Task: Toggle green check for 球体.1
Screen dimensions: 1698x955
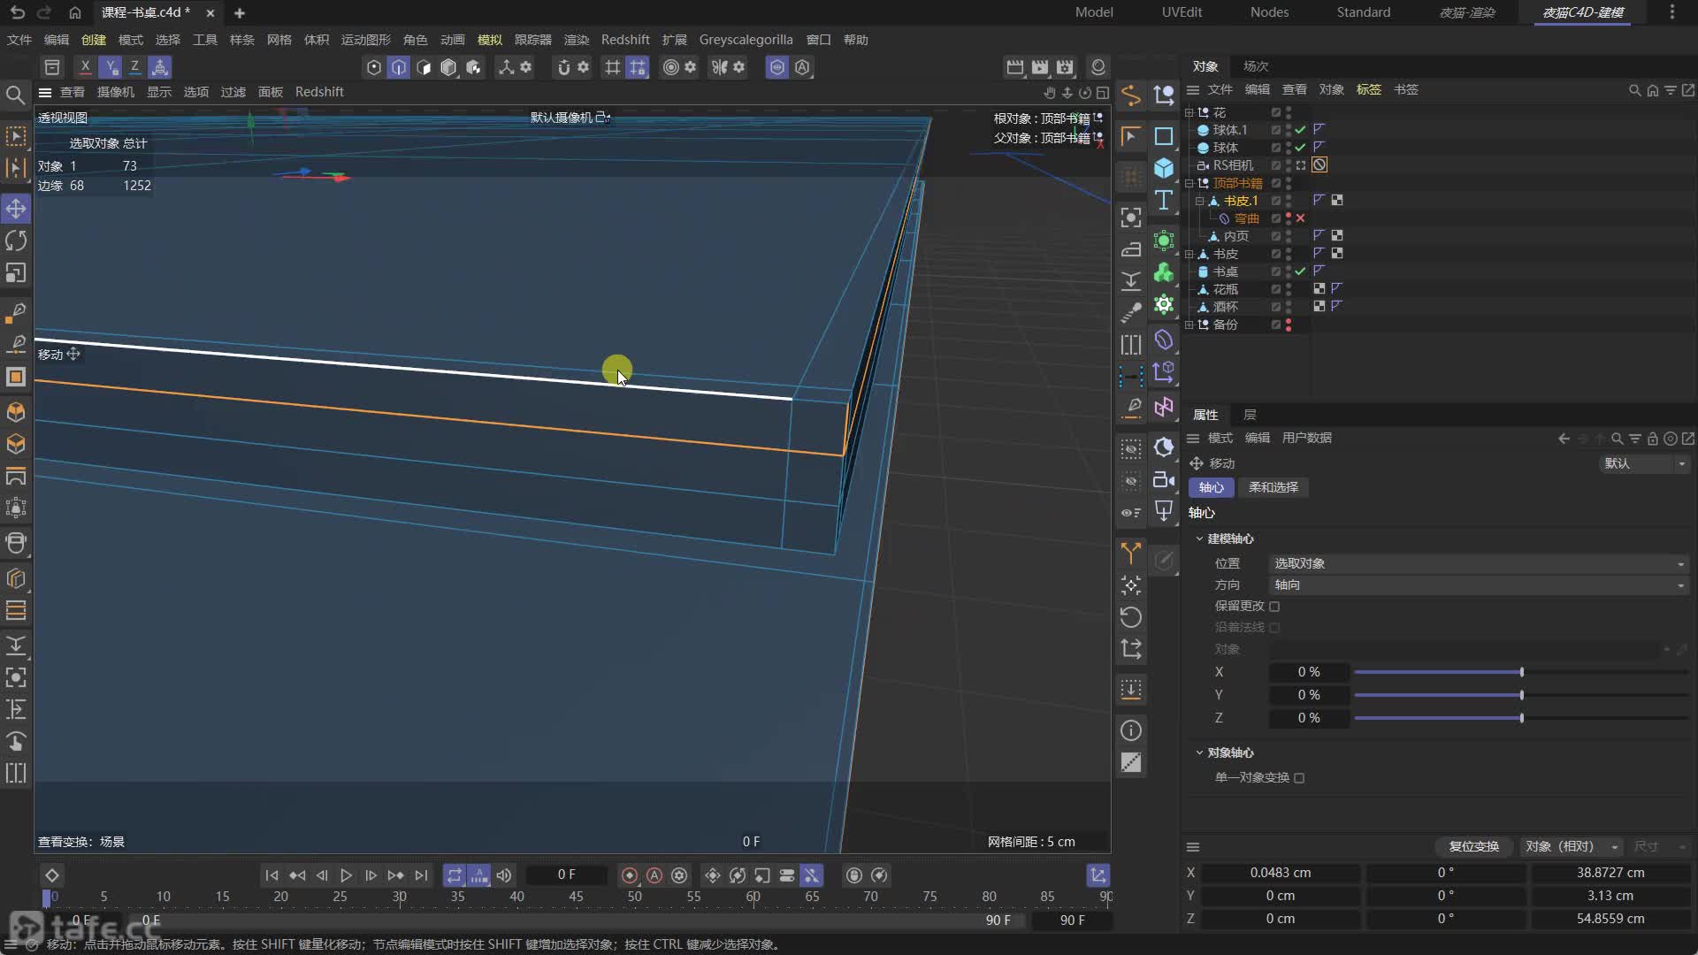Action: click(x=1300, y=130)
